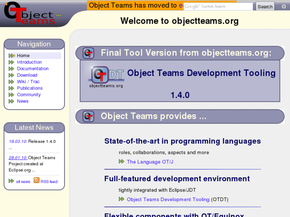Click the arrow icon beside Community

click(12, 95)
